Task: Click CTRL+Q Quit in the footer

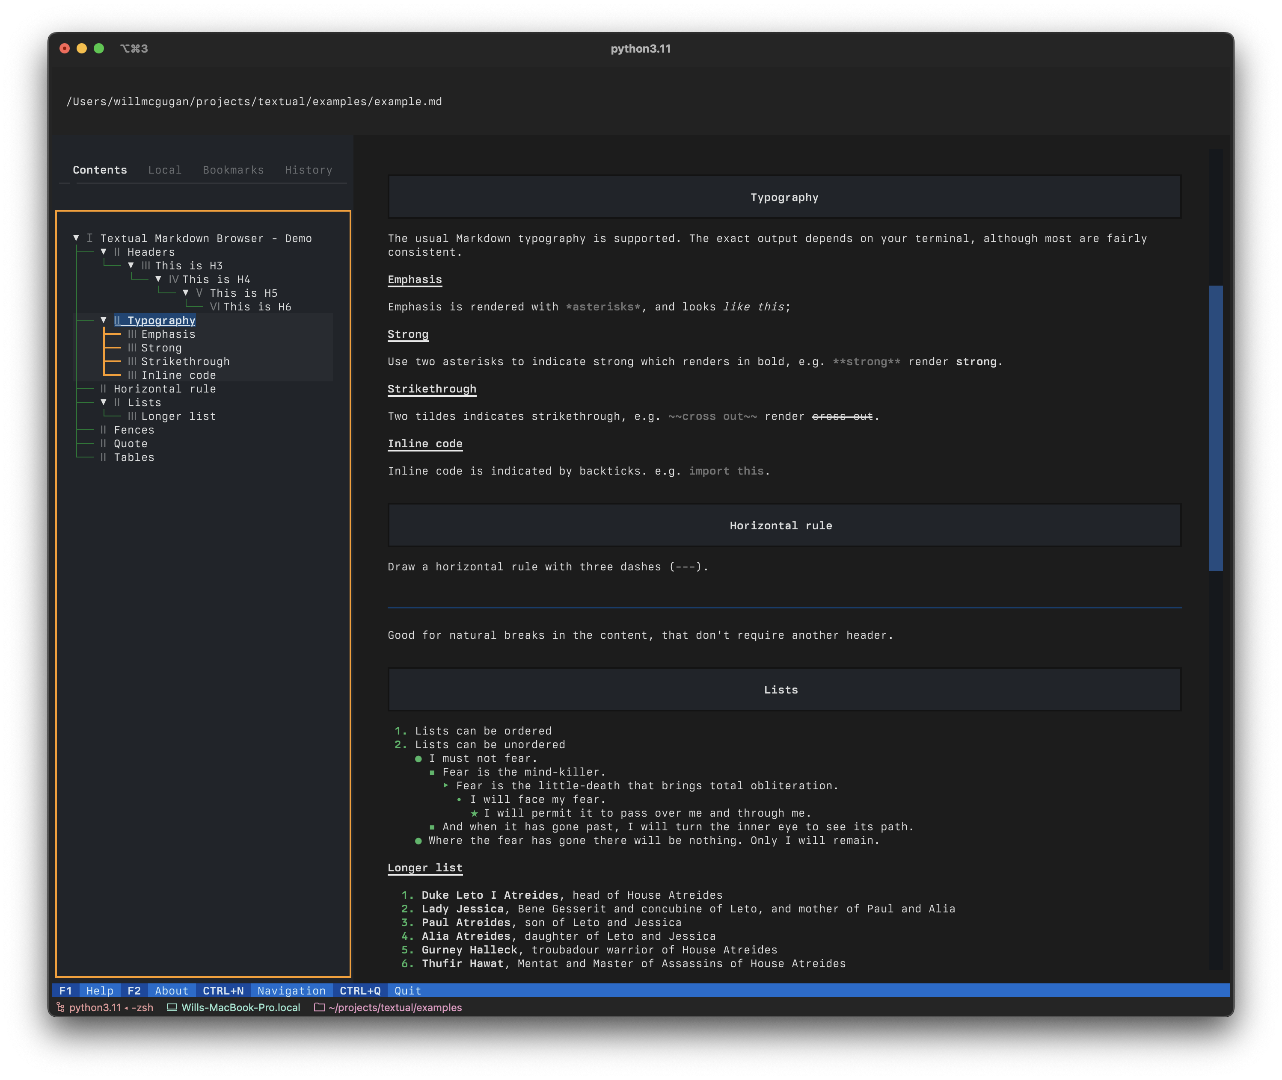Action: (x=380, y=991)
